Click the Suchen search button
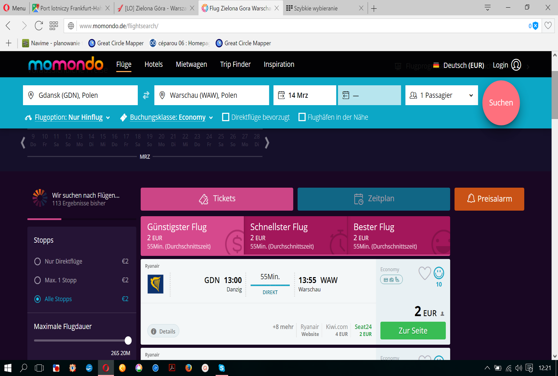 [501, 103]
